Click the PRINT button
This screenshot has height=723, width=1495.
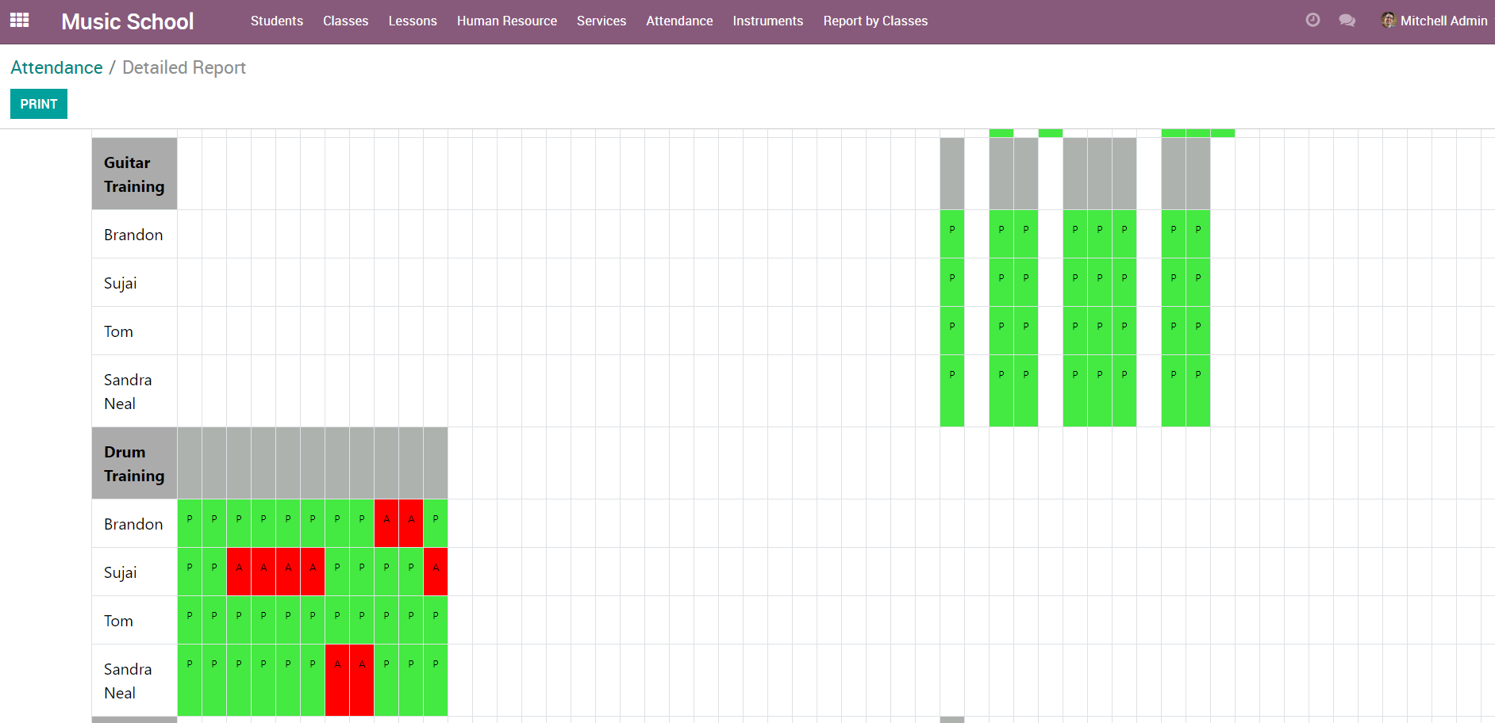(x=39, y=104)
